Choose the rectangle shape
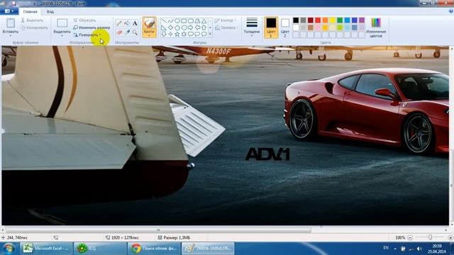454x255 pixels. pos(184,21)
